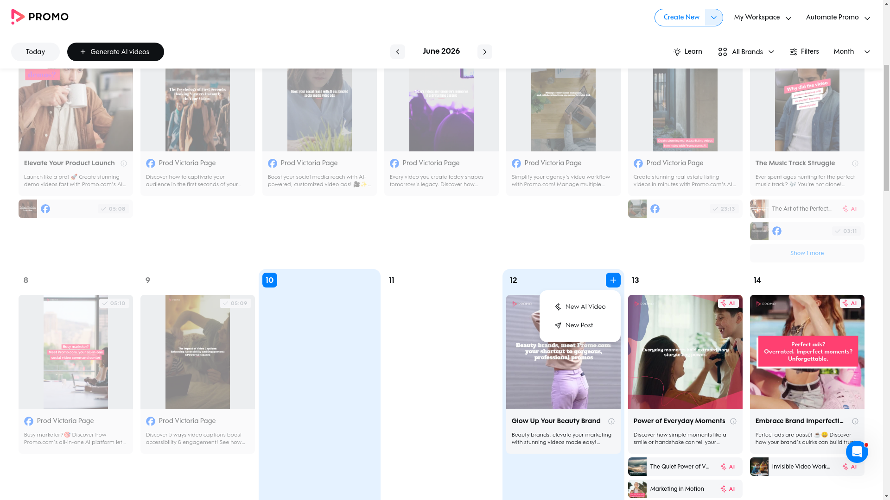890x500 pixels.
Task: Open the Create New dropdown arrow
Action: pos(713,18)
